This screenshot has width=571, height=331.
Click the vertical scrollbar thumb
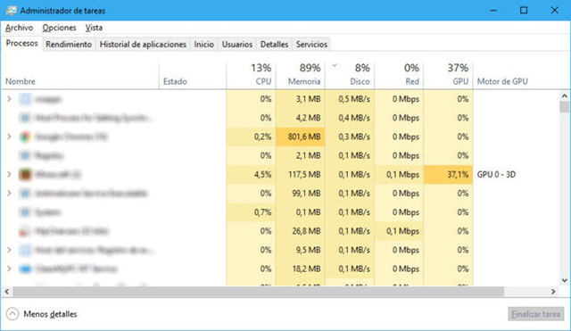pyautogui.click(x=565, y=107)
